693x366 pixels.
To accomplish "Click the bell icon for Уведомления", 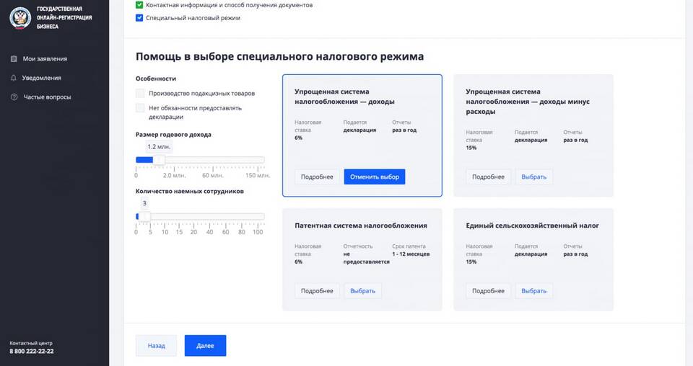I will (x=14, y=78).
